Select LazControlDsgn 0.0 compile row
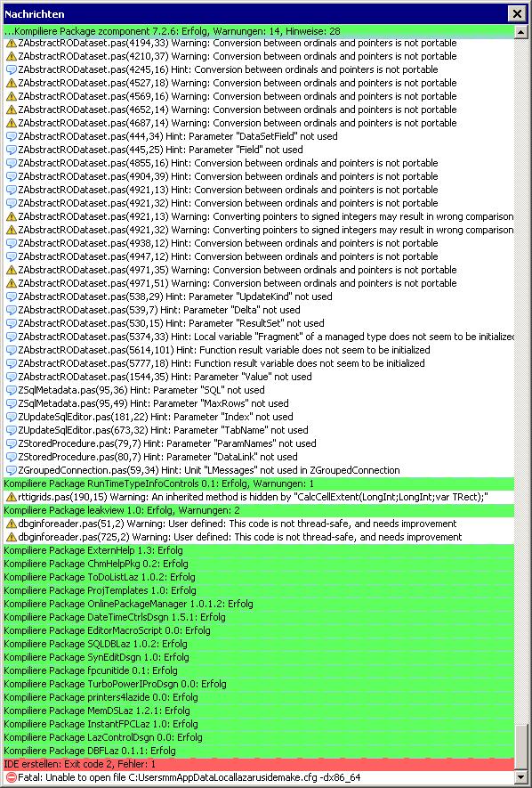This screenshot has height=788, width=532. 259,738
